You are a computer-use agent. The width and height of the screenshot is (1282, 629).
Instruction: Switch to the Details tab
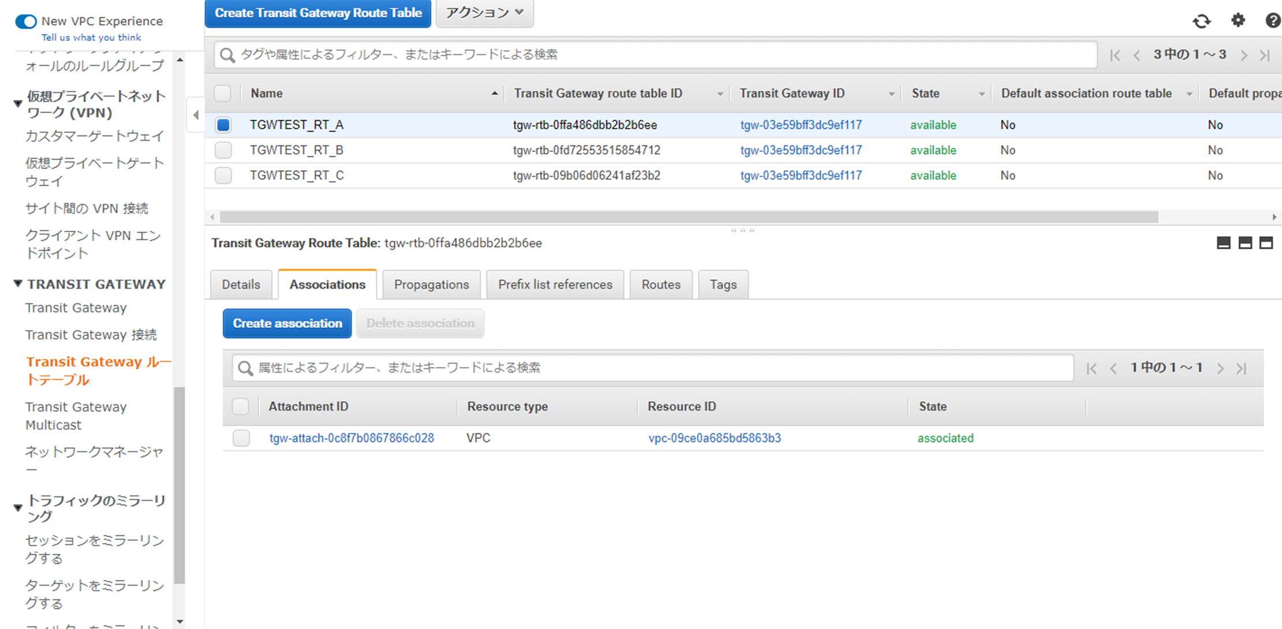[x=241, y=284]
